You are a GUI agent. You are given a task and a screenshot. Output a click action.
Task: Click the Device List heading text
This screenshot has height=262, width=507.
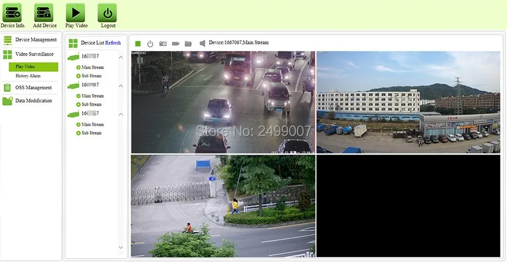click(93, 42)
